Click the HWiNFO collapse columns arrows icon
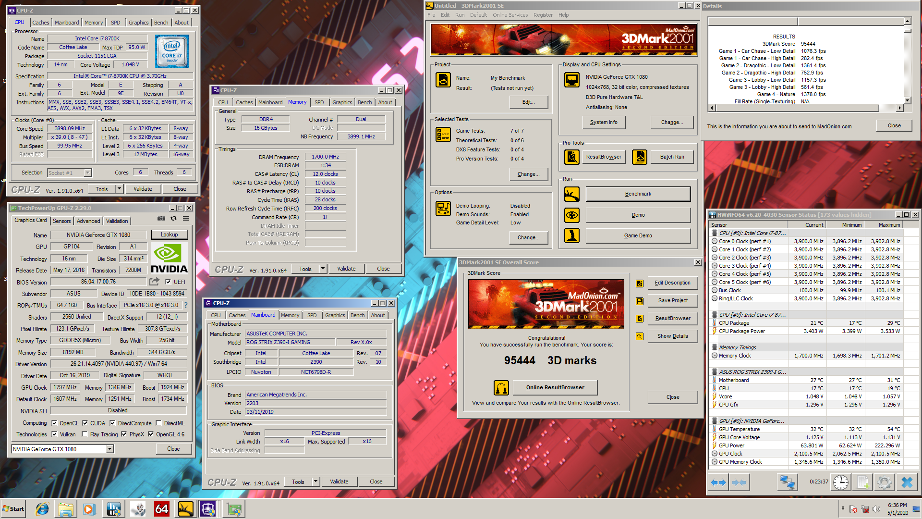This screenshot has width=922, height=519. 739,482
